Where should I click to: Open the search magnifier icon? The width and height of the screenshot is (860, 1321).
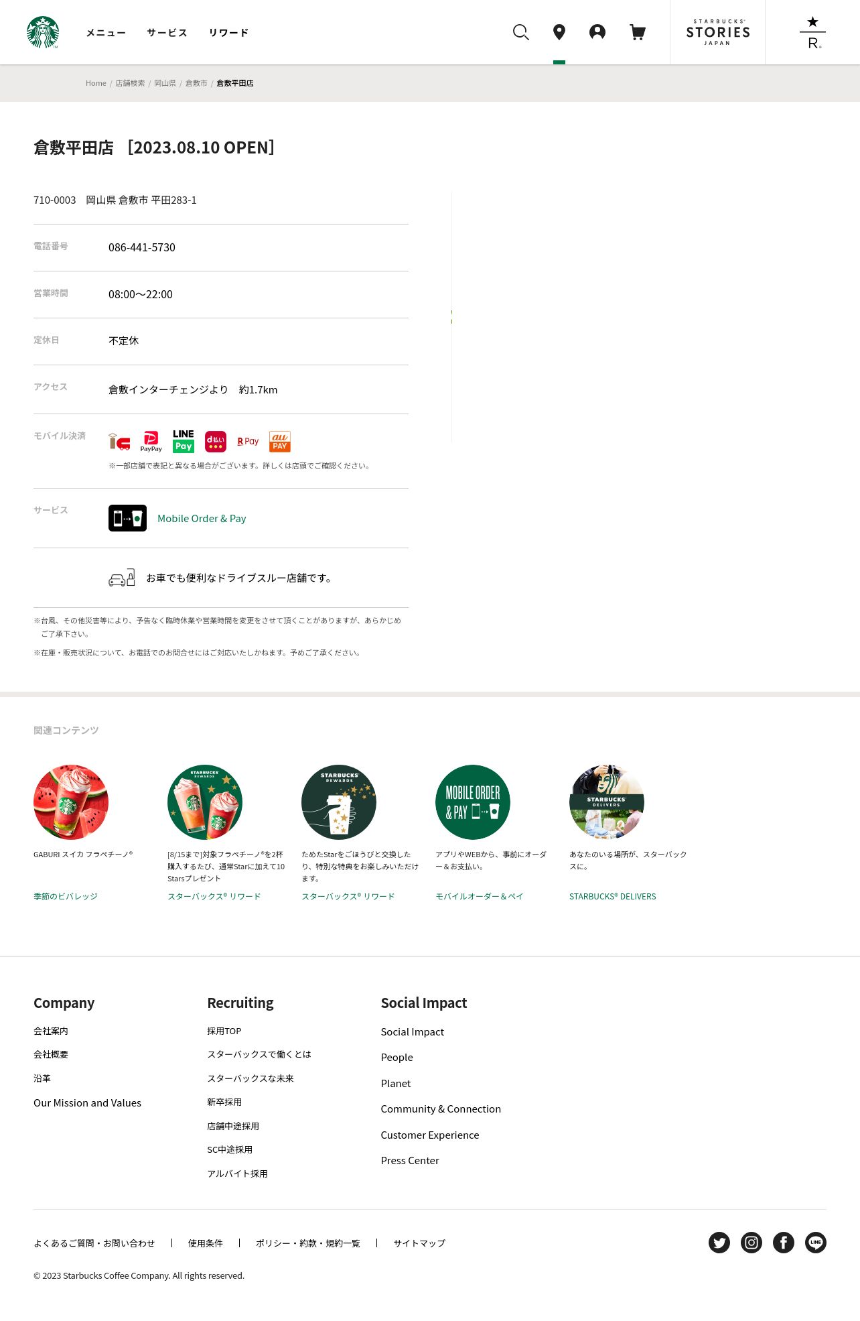[x=521, y=32]
